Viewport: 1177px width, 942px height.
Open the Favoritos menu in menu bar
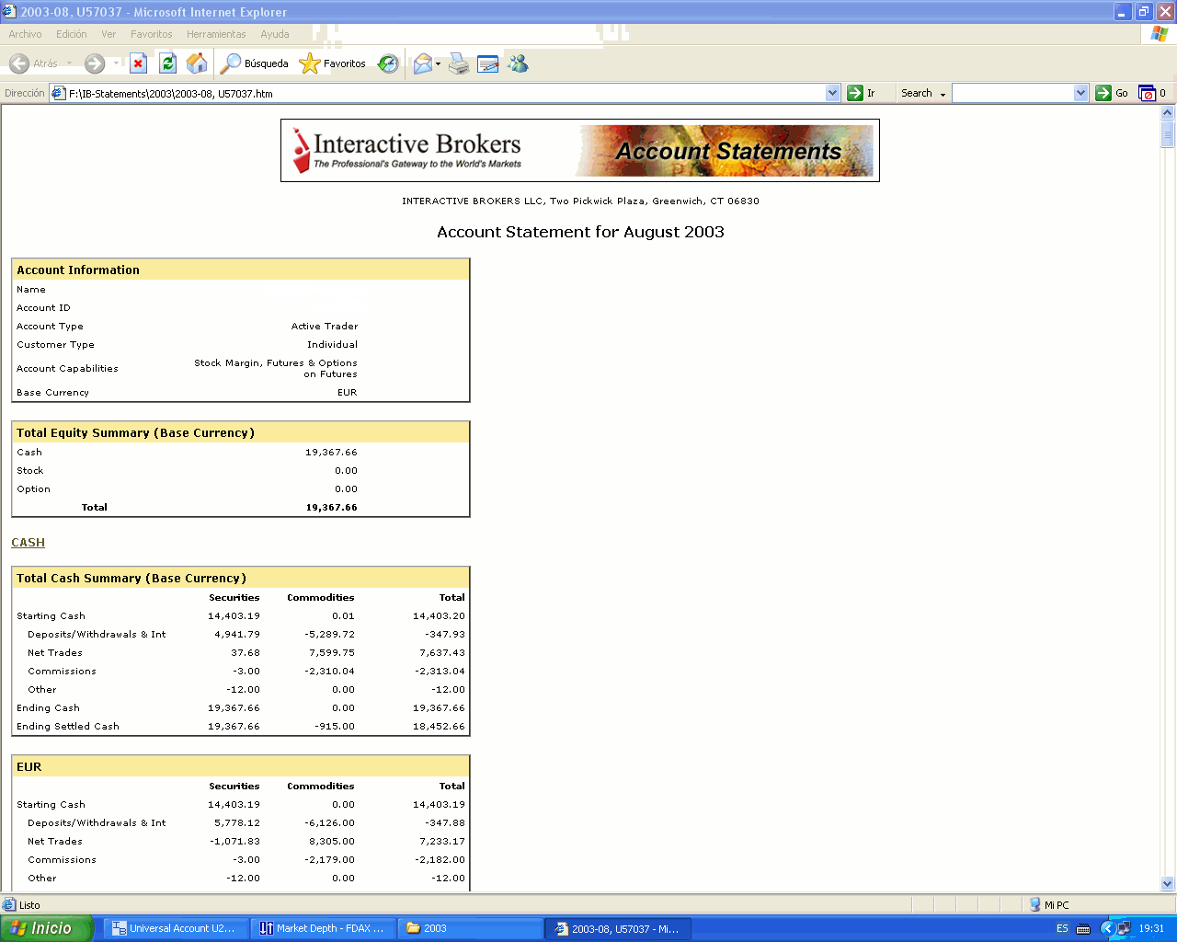(151, 34)
